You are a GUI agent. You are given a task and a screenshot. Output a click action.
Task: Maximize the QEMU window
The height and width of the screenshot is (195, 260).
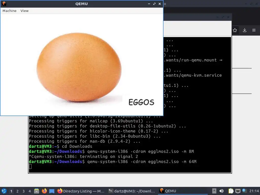coord(154,4)
